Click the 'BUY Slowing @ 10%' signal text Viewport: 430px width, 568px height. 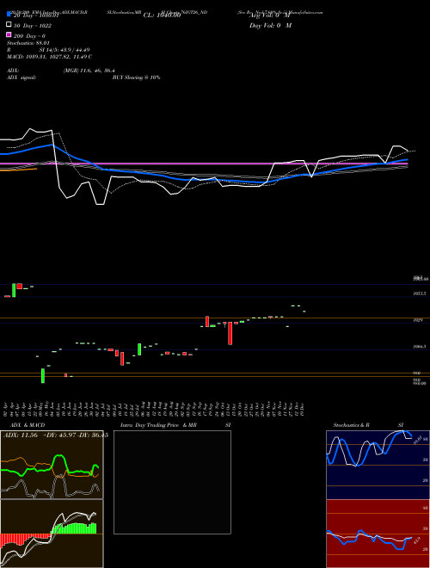[136, 77]
